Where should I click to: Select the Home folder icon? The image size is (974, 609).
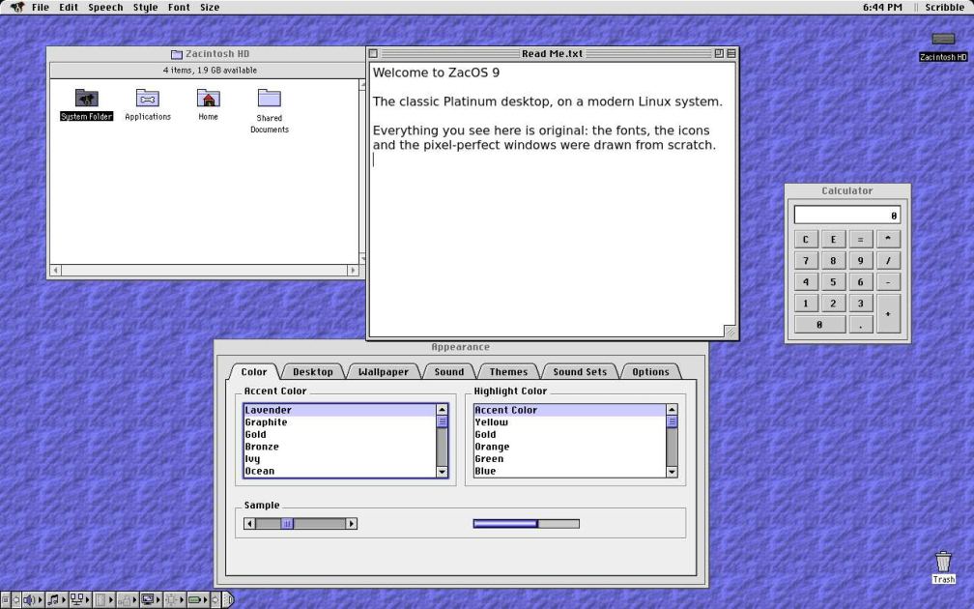click(208, 103)
